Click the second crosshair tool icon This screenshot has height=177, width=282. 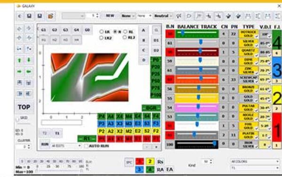click(x=219, y=16)
